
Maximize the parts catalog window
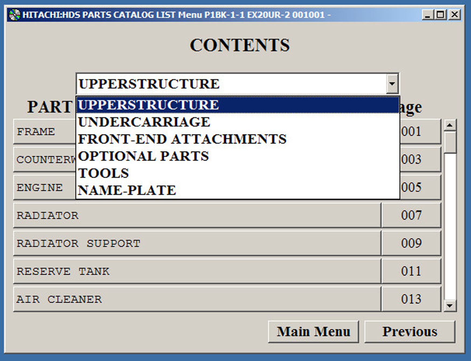(x=441, y=15)
